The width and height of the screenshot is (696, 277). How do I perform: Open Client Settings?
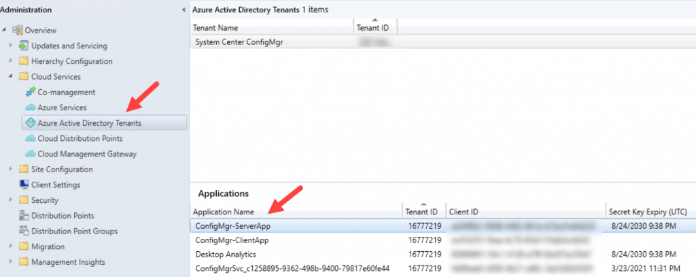[56, 184]
